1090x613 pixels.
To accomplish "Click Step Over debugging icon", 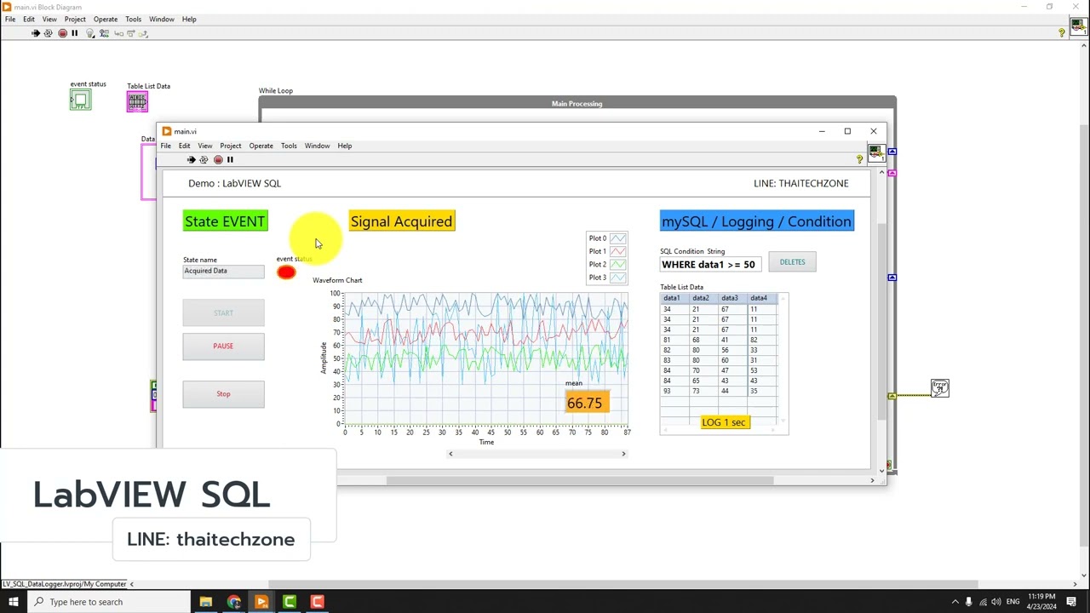I will coord(130,33).
